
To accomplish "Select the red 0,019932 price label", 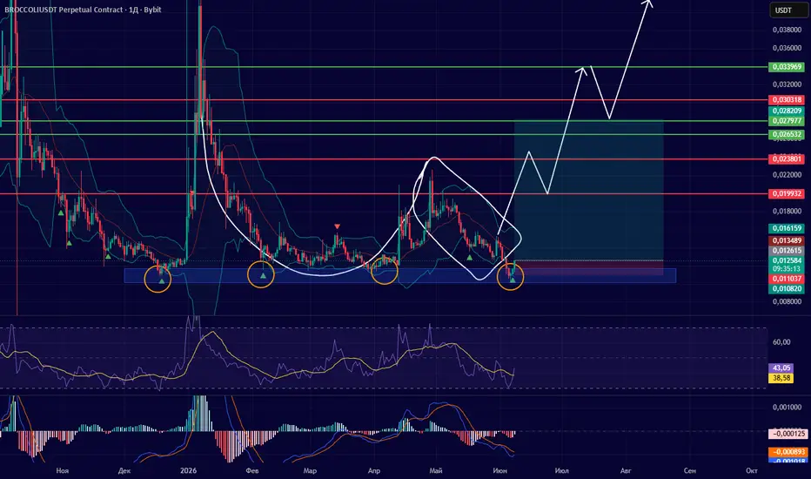I will (787, 193).
